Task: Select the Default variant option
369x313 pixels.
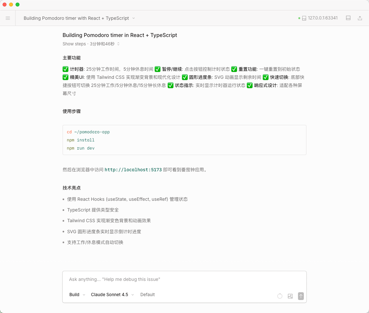Action: 148,295
